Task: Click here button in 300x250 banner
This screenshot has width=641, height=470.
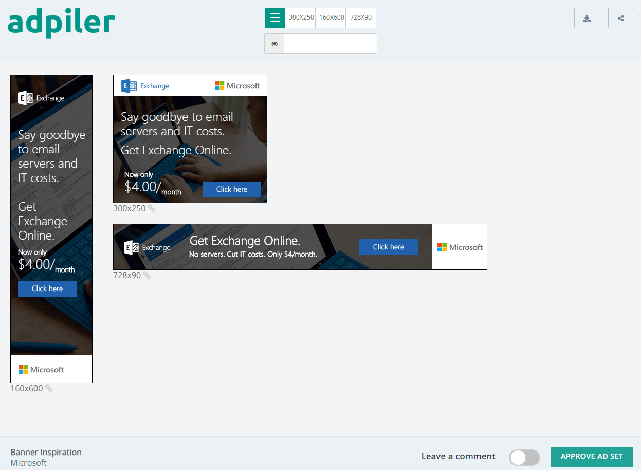Action: pyautogui.click(x=232, y=189)
